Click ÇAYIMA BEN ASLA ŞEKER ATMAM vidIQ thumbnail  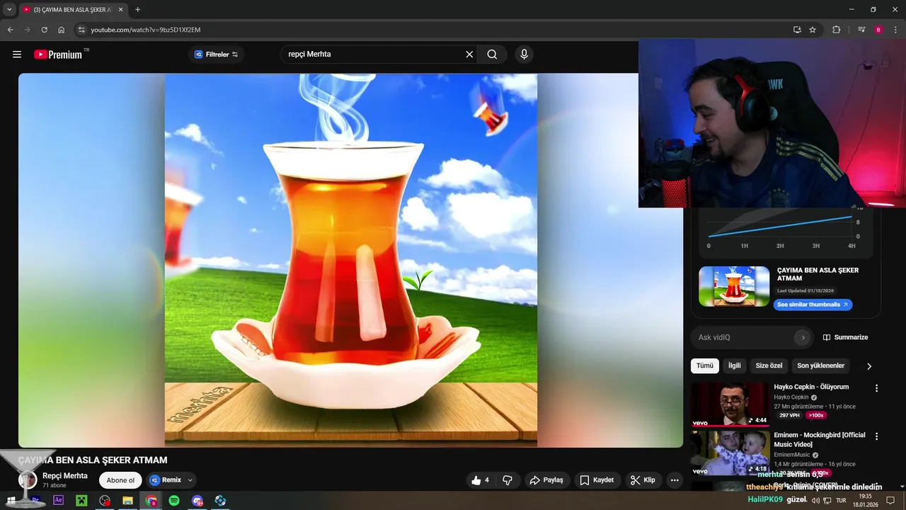tap(734, 286)
